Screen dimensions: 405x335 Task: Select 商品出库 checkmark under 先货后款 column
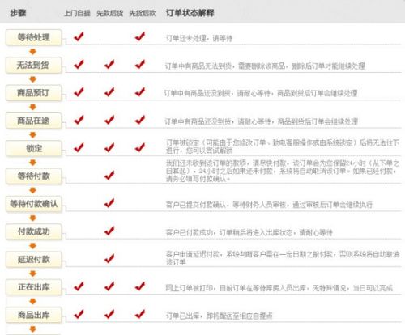[140, 314]
